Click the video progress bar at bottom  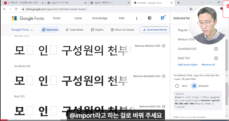pos(114,120)
